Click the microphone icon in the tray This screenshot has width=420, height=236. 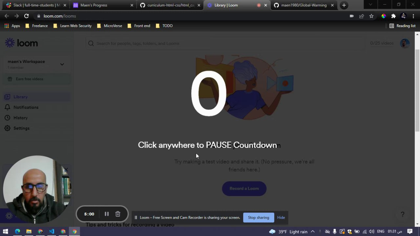tap(335, 231)
